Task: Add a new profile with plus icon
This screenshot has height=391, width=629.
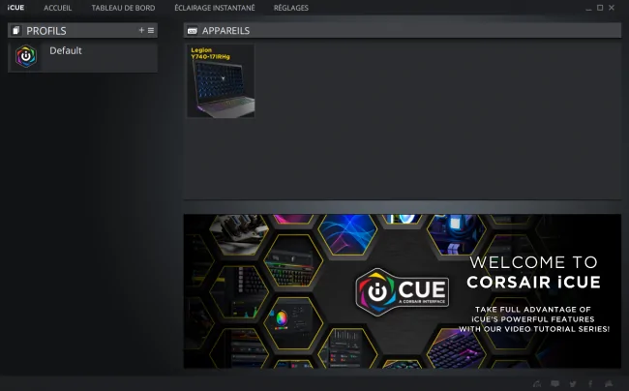Action: point(141,30)
